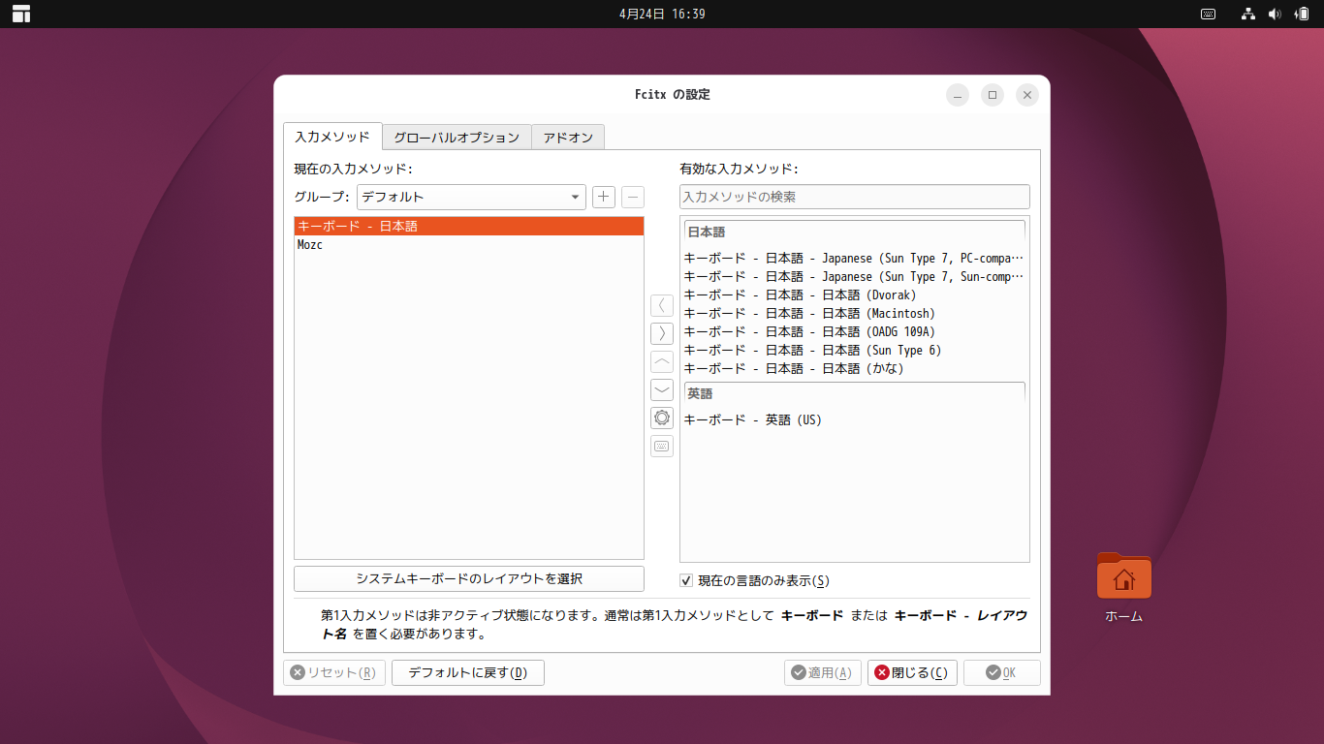Open the network status icon in top bar
1324x744 pixels.
(1248, 14)
